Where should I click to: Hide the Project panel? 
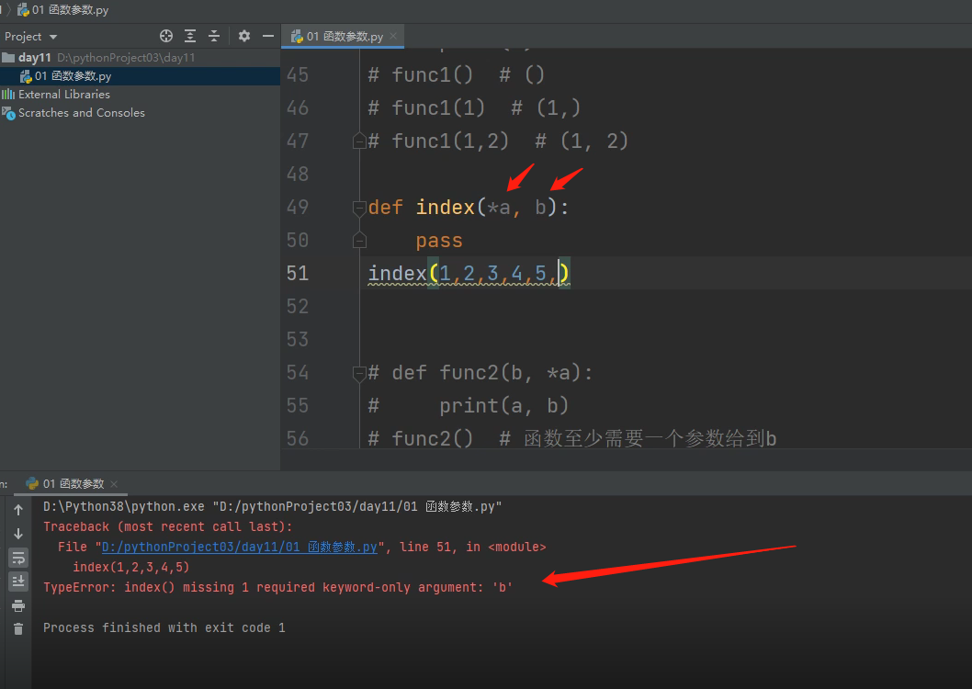tap(267, 36)
